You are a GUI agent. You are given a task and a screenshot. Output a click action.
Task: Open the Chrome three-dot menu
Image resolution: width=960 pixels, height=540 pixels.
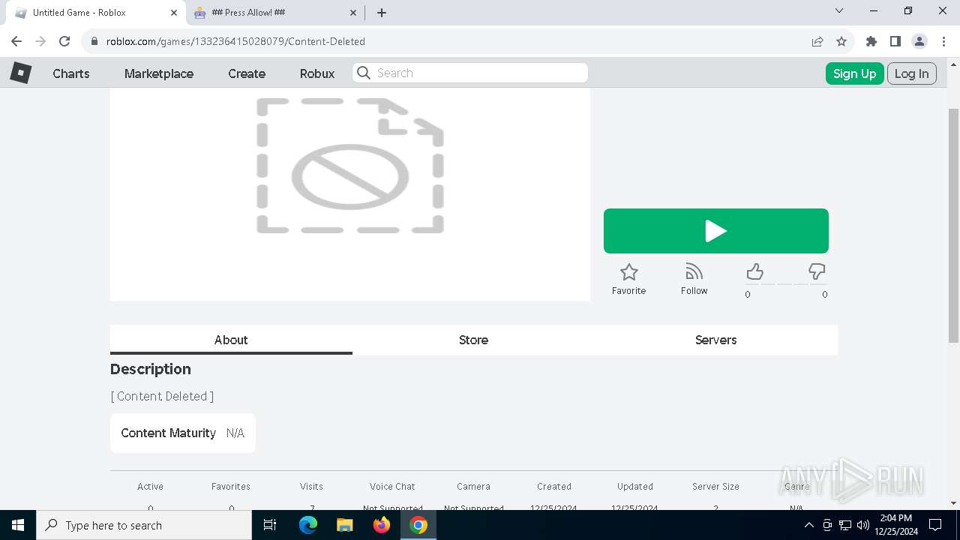tap(943, 41)
